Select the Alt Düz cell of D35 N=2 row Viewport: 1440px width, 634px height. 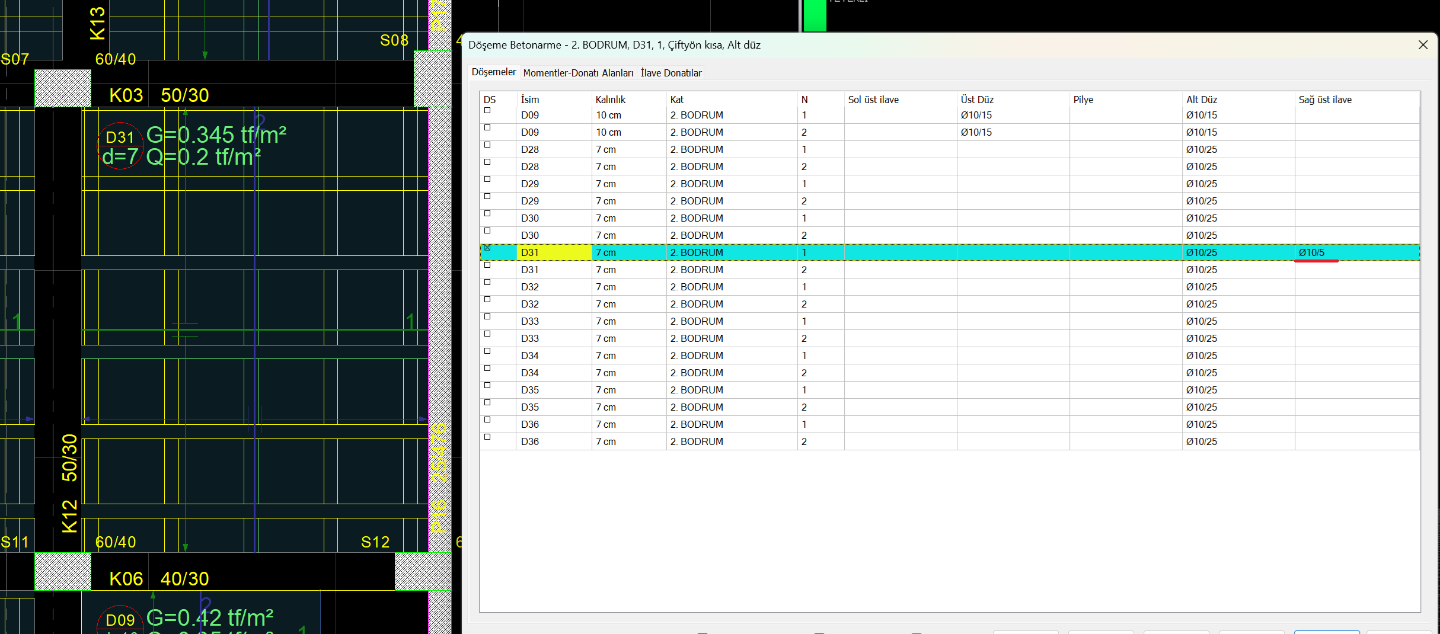pos(1201,407)
